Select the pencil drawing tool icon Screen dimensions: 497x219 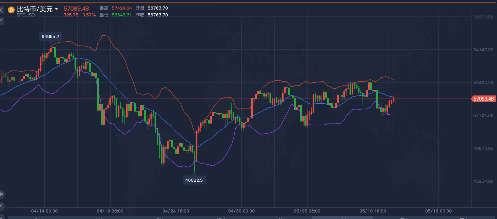(x=1, y=206)
